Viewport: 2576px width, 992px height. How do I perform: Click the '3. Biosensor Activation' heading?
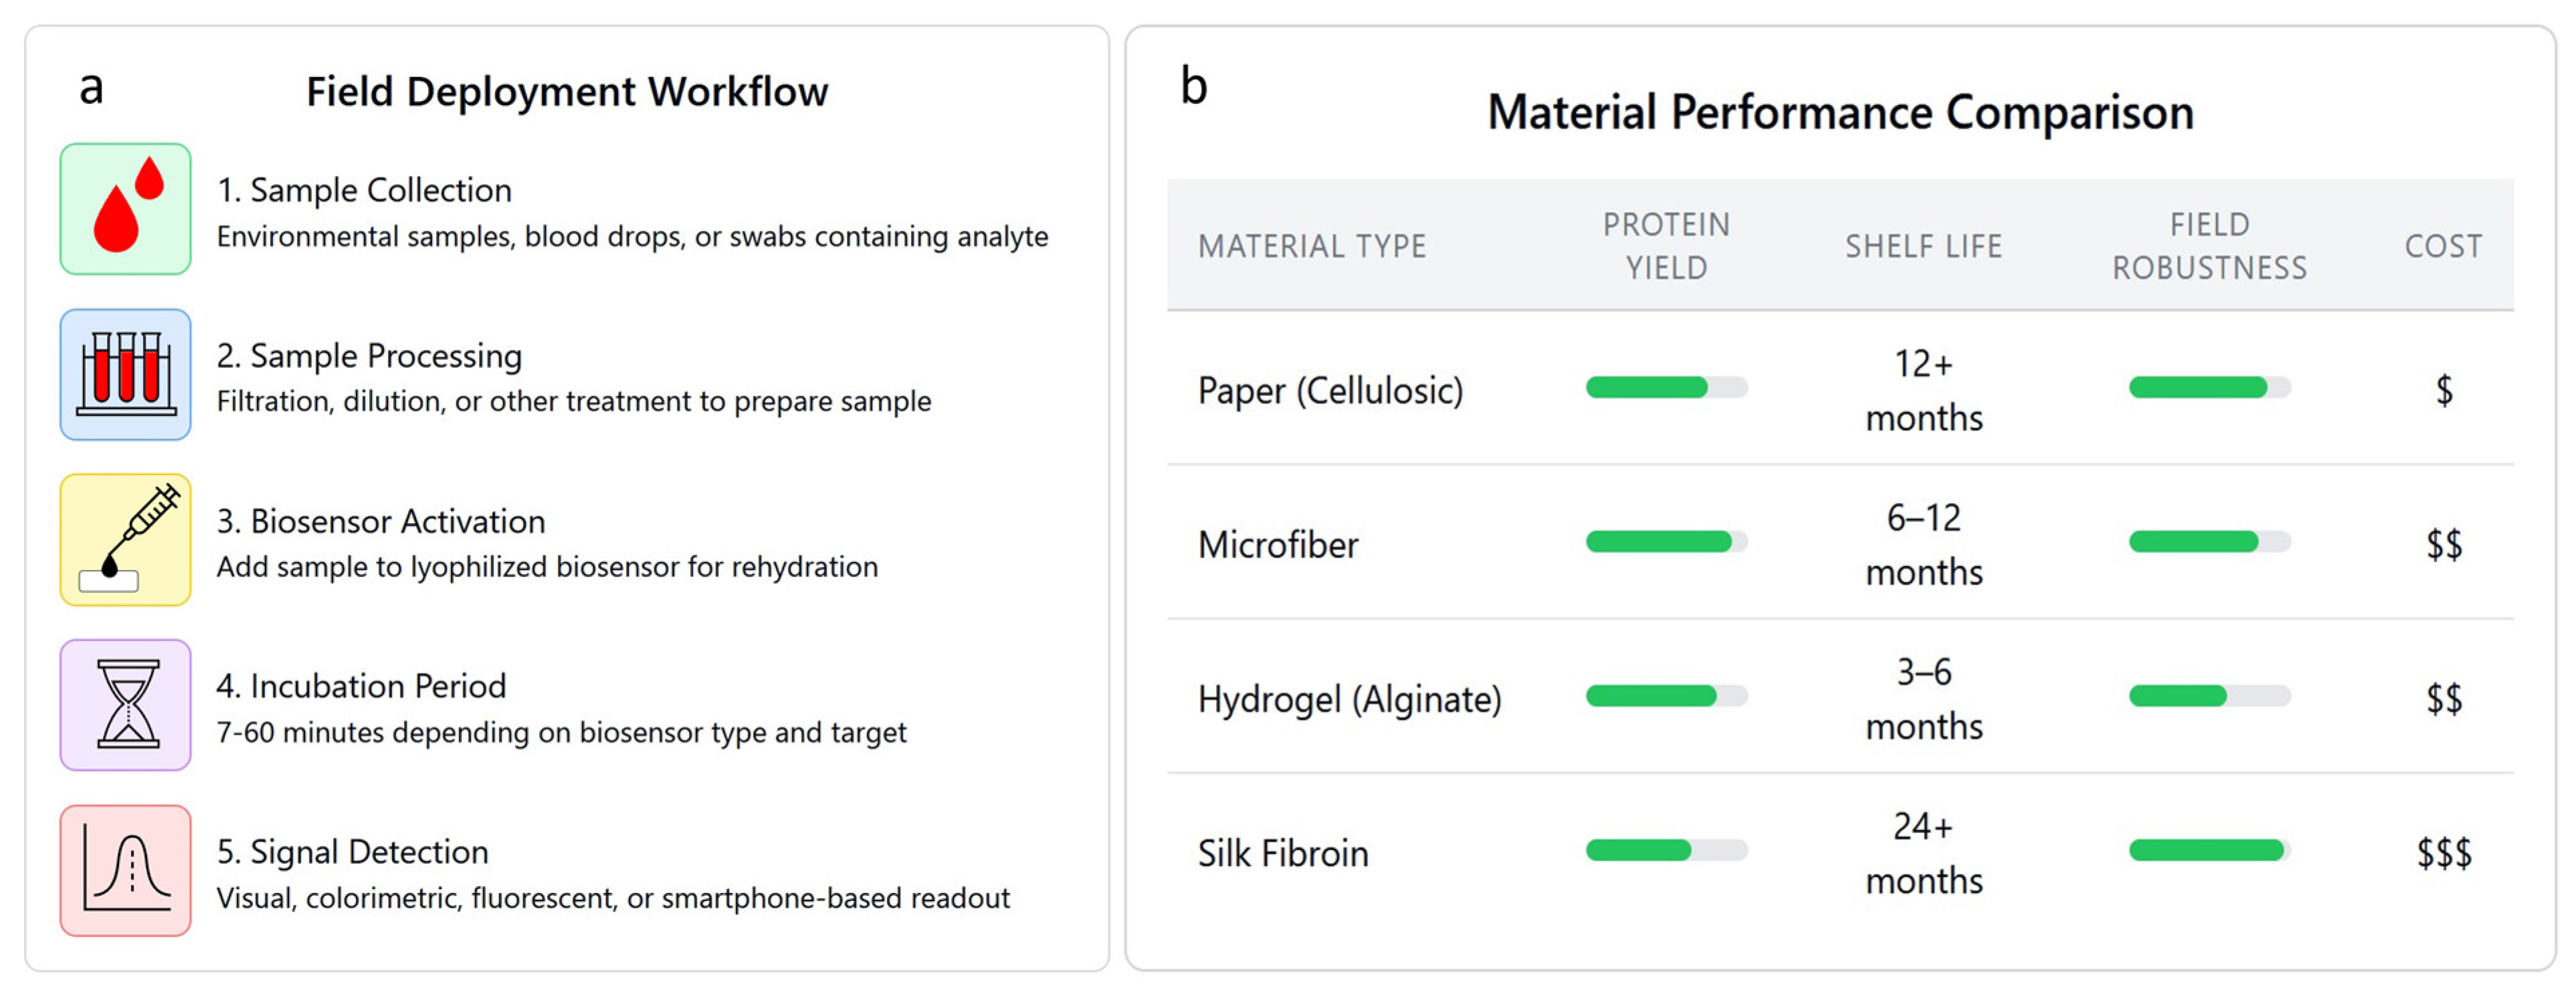[381, 521]
